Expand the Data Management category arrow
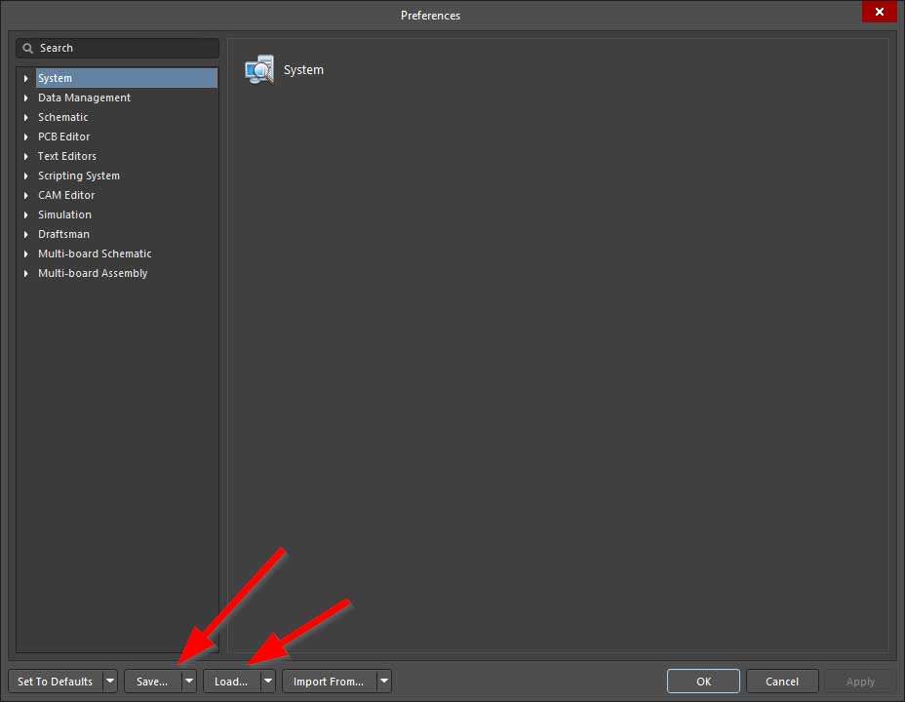This screenshot has width=905, height=702. (x=26, y=97)
